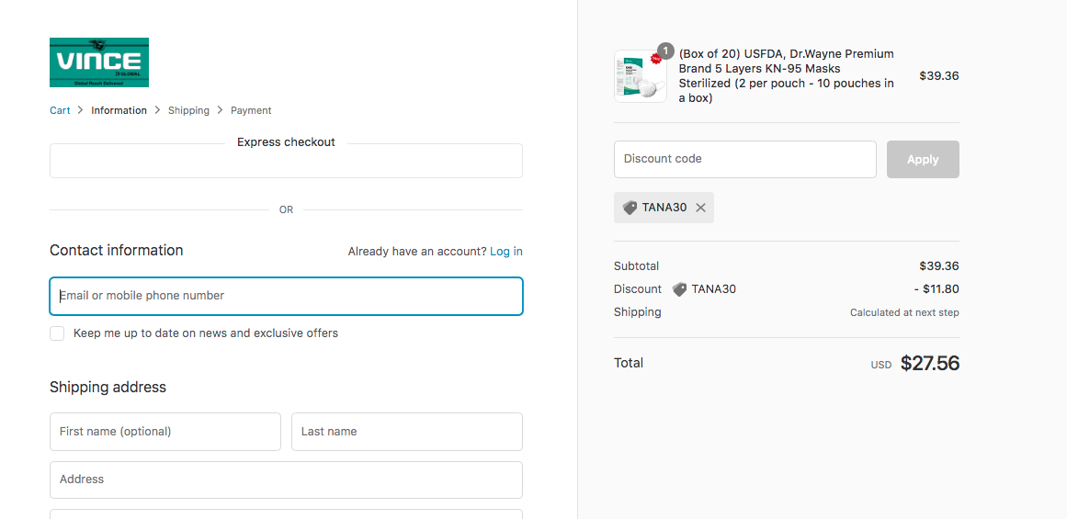Click the mask product thumbnail
The height and width of the screenshot is (519, 1067).
640,77
